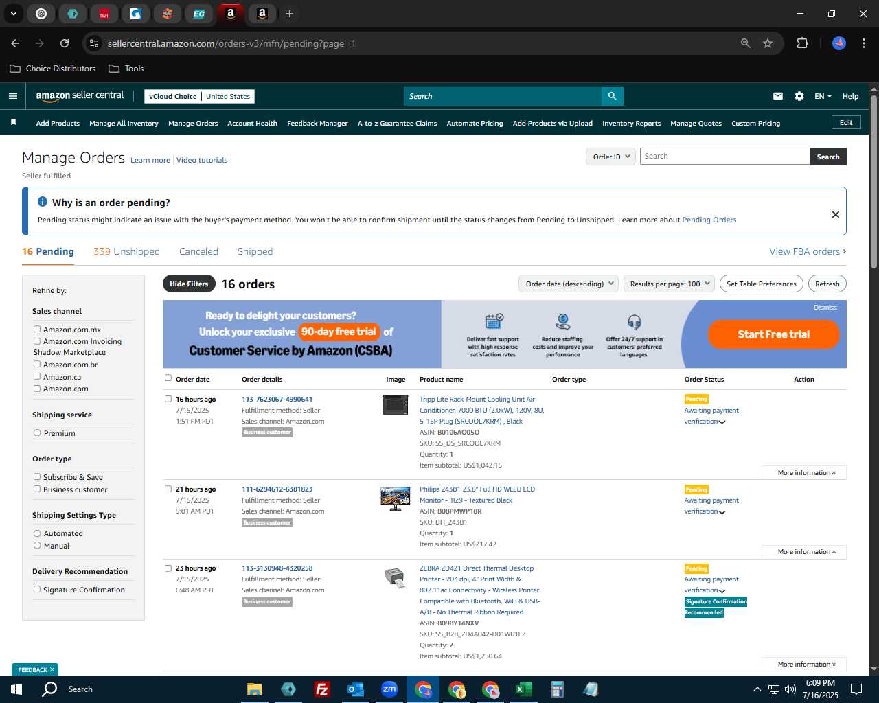The height and width of the screenshot is (703, 879).
Task: Expand More information for the Tripp Lite order
Action: coord(803,473)
